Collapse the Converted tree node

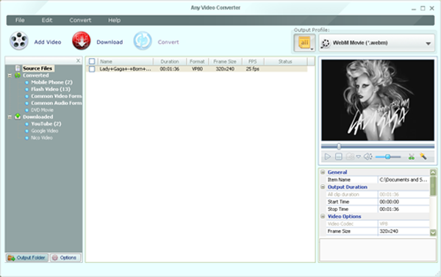point(10,76)
